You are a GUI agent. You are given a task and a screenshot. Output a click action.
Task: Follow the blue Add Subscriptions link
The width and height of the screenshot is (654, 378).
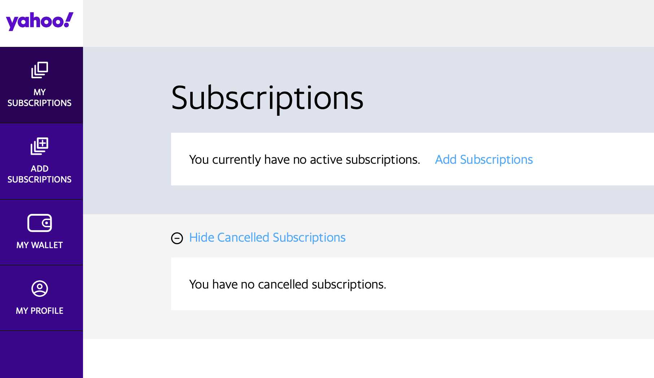click(x=484, y=159)
